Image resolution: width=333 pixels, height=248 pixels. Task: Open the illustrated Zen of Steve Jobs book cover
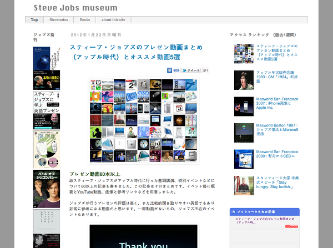pos(47,149)
